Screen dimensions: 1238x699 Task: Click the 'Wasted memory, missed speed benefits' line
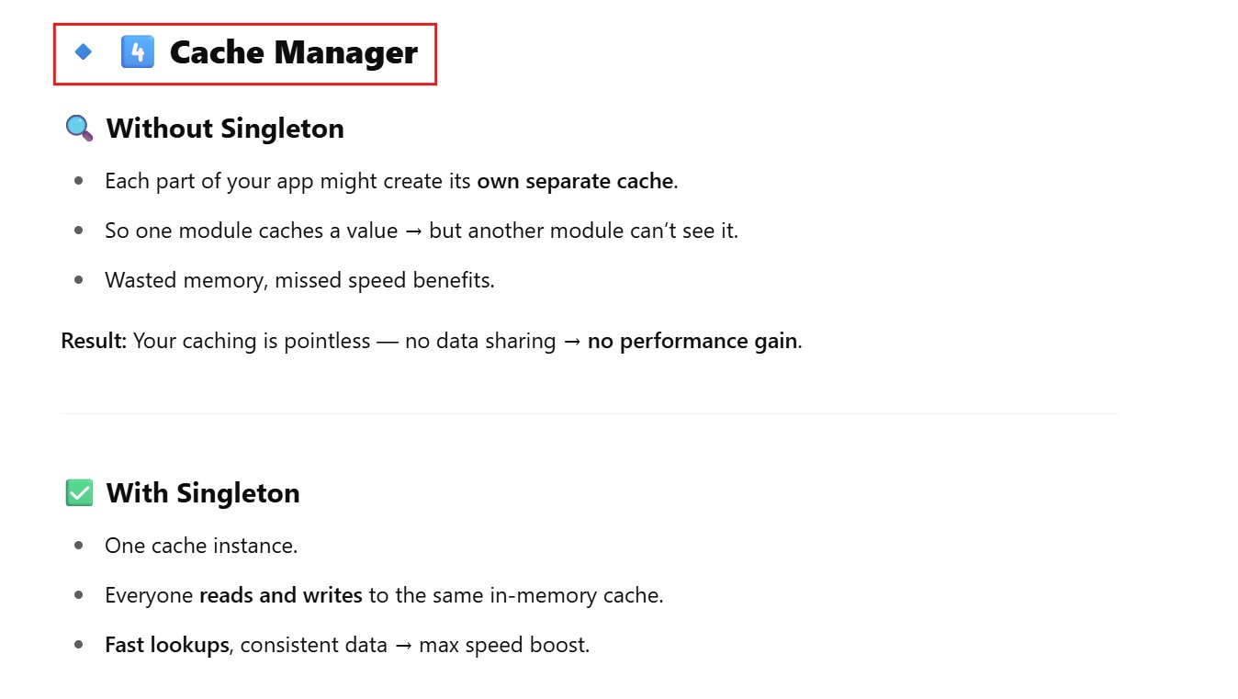pyautogui.click(x=299, y=280)
